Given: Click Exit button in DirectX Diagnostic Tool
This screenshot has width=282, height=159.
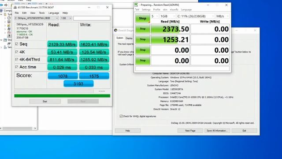Looking at the screenshot, I should 244,131.
